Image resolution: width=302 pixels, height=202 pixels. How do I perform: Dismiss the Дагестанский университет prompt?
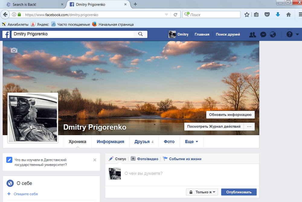coord(95,160)
